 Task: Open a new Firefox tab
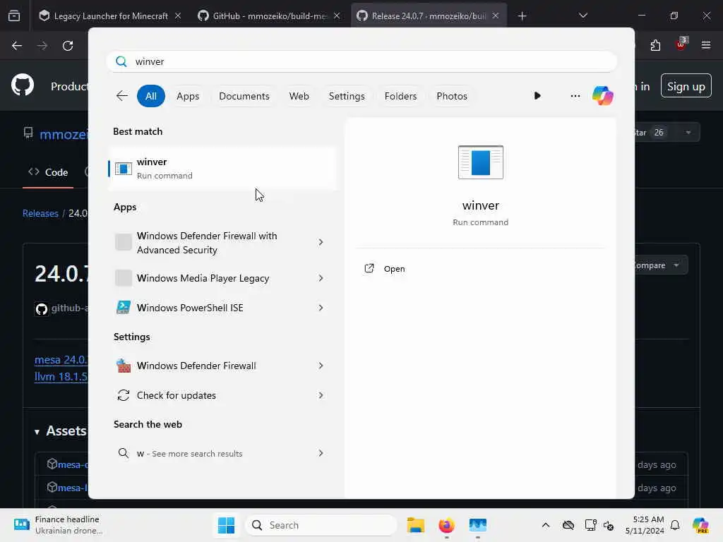click(x=522, y=16)
